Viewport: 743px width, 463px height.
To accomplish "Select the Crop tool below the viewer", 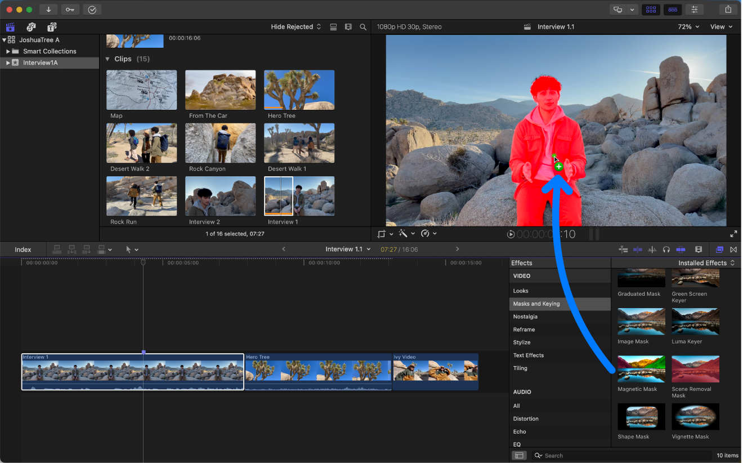I will point(383,233).
